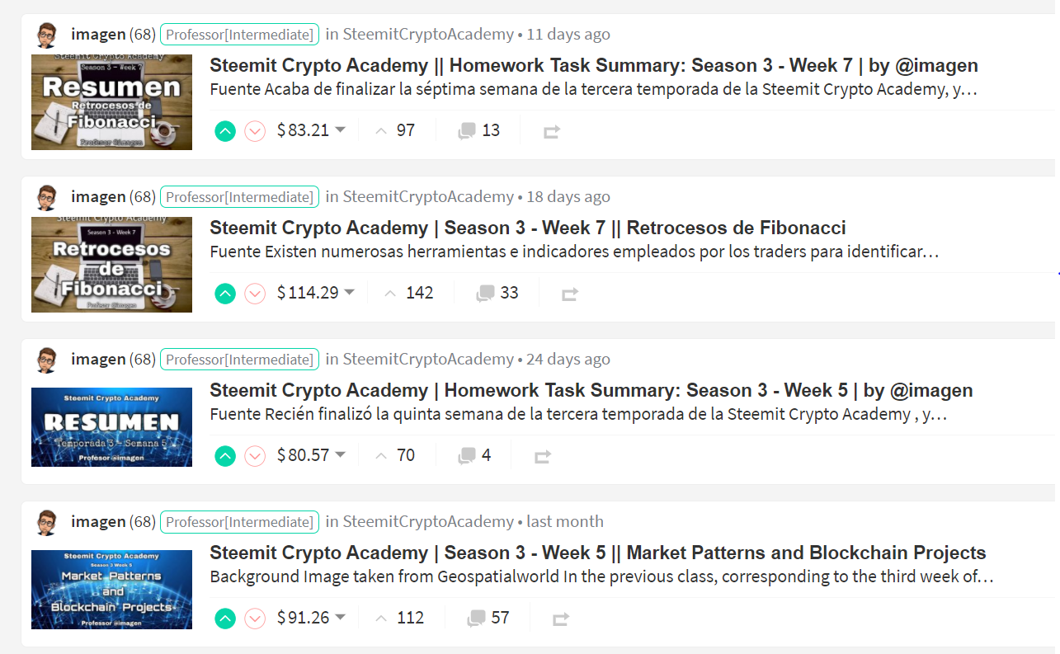Expand the $83.21 payout details dropdown
The width and height of the screenshot is (1060, 654).
point(341,130)
